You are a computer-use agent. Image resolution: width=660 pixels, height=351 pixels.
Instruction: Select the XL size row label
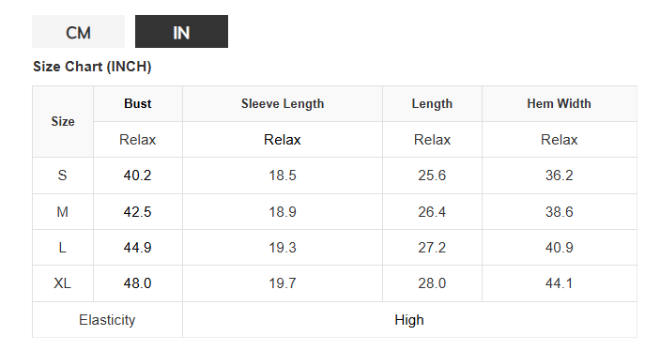[63, 283]
